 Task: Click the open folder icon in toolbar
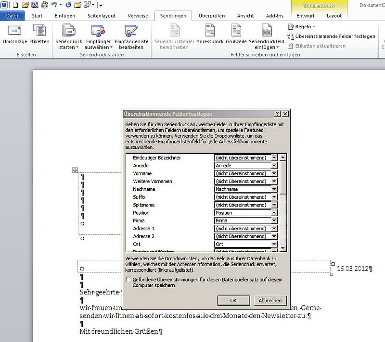click(x=25, y=5)
